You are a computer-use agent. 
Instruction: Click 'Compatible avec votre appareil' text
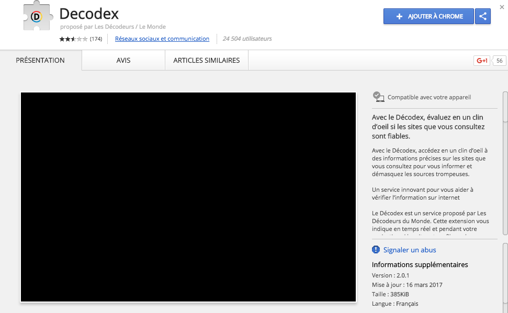(430, 97)
